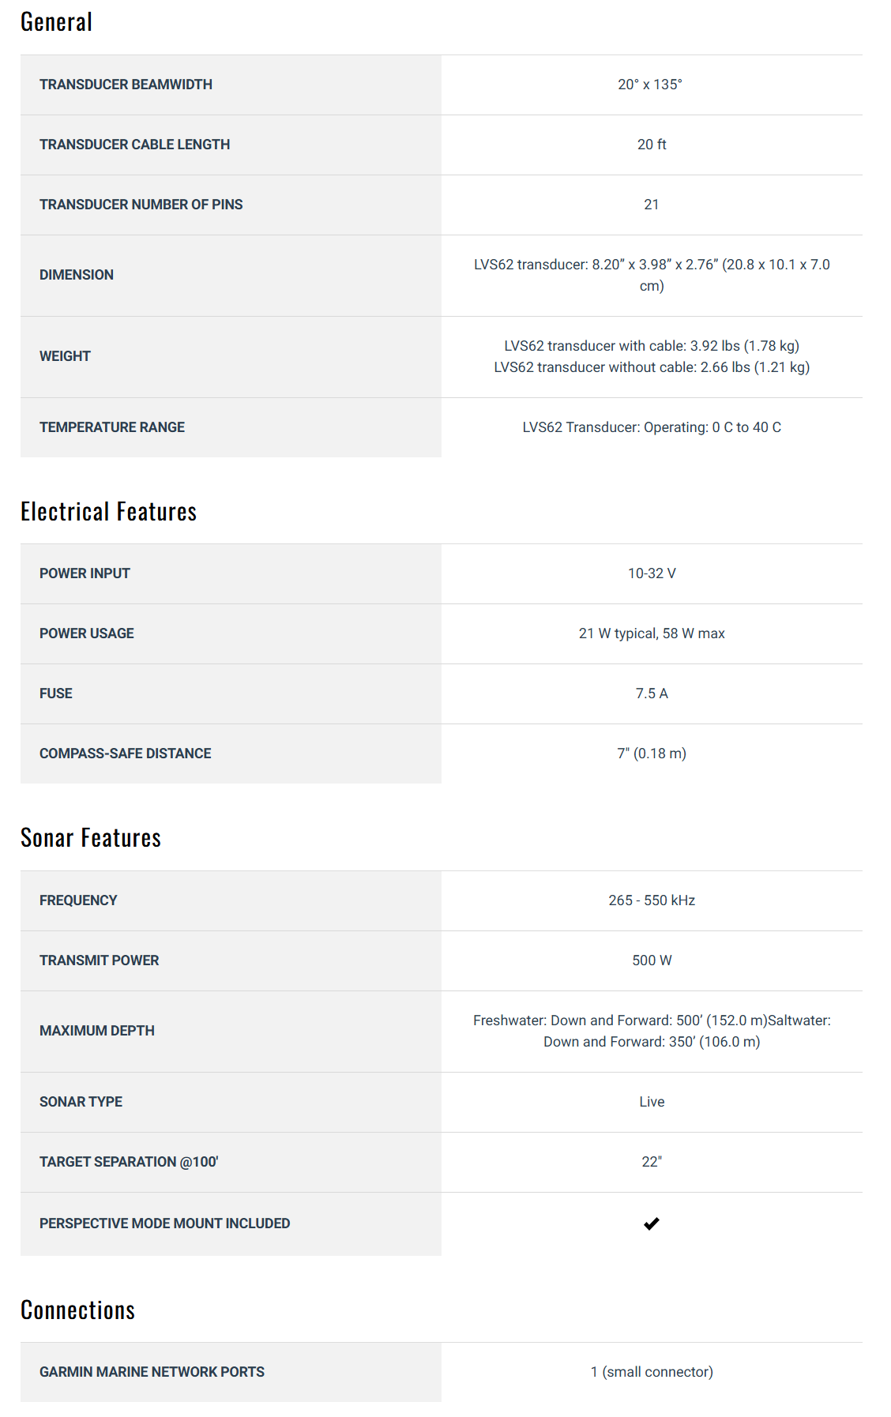Click the Electrical Features section heading

coord(108,512)
